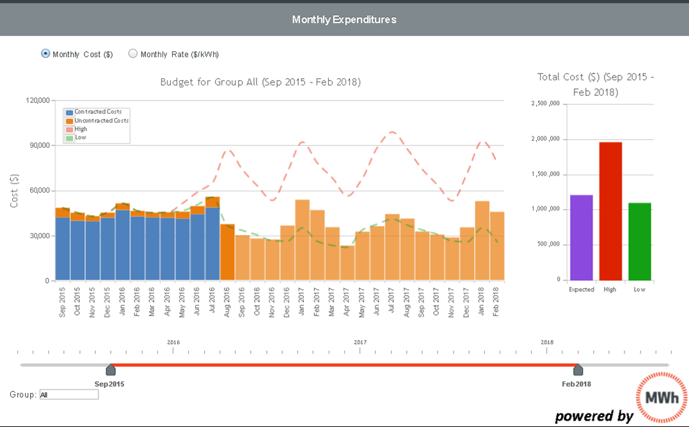Select the Feb2018 slider handle
Viewport: 689px width, 427px height.
(x=578, y=370)
